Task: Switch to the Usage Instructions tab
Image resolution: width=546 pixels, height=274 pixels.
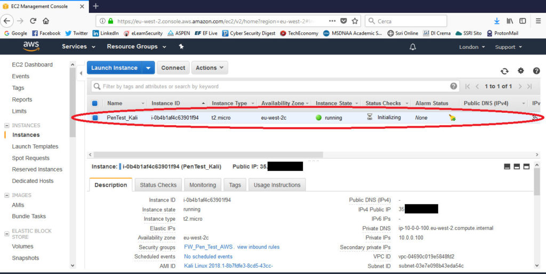Action: (x=277, y=185)
